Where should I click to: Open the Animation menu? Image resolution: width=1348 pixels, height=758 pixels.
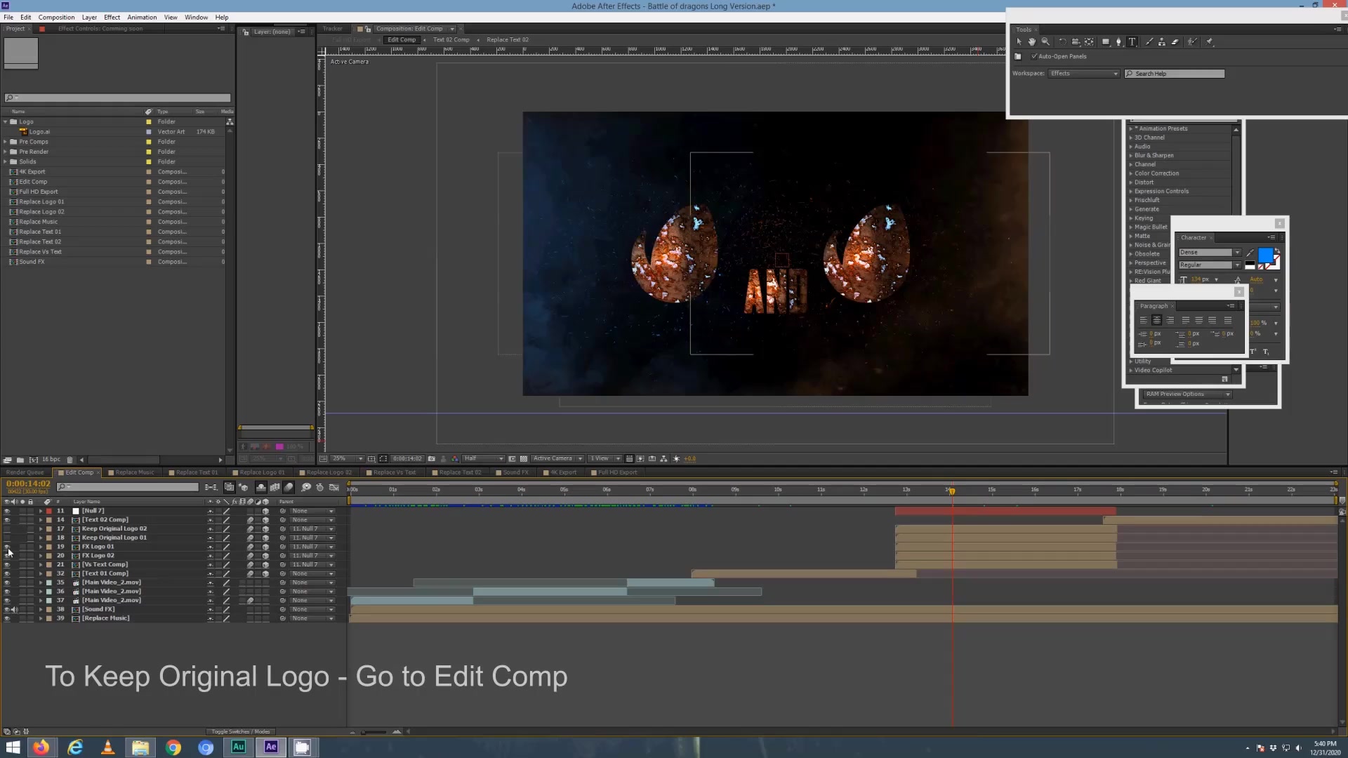click(142, 17)
